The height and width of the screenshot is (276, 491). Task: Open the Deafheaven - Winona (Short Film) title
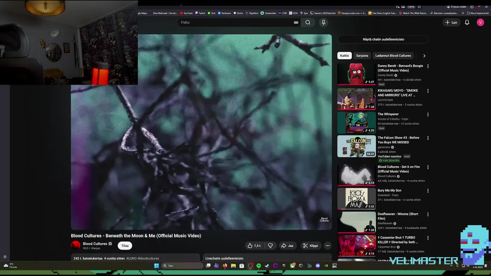click(x=398, y=216)
